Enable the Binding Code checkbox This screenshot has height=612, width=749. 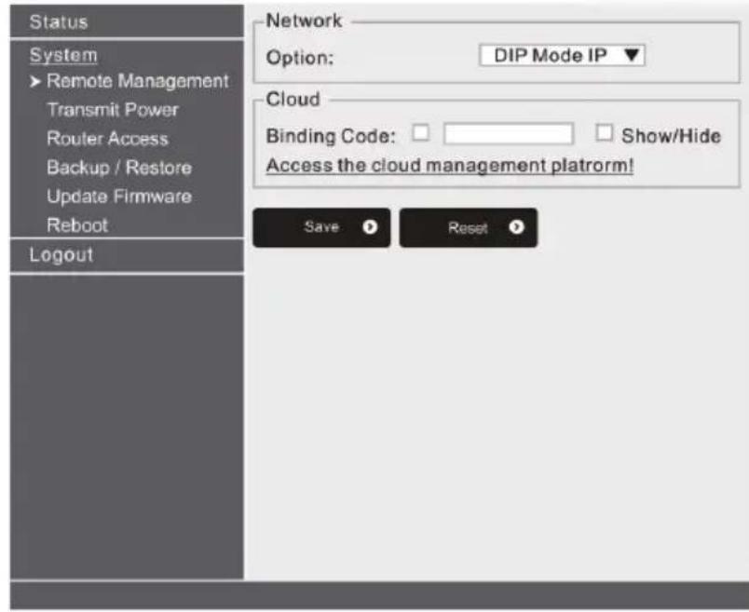coord(421,132)
